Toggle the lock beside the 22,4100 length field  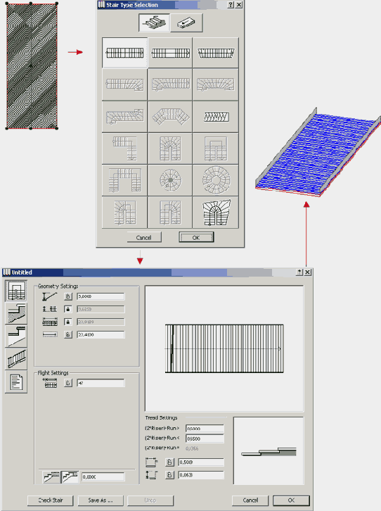[x=67, y=335]
